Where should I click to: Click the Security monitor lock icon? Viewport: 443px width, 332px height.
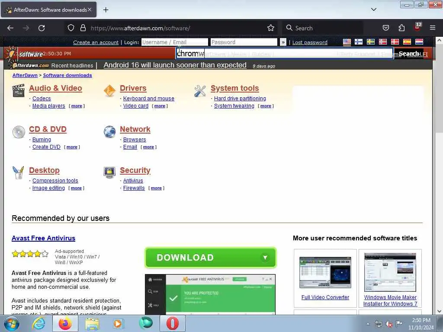[x=109, y=172]
